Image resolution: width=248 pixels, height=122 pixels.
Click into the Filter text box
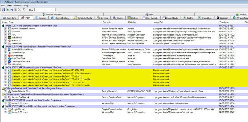(x=45, y=10)
